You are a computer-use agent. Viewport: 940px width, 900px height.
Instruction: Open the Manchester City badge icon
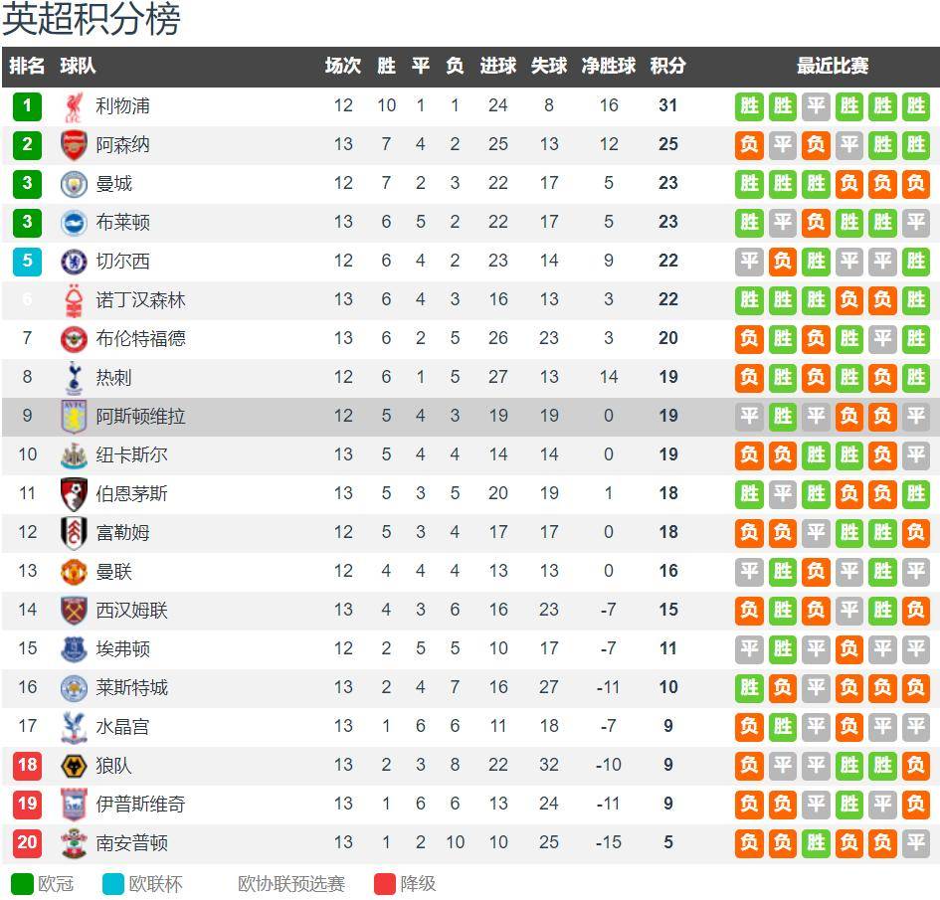click(x=74, y=184)
